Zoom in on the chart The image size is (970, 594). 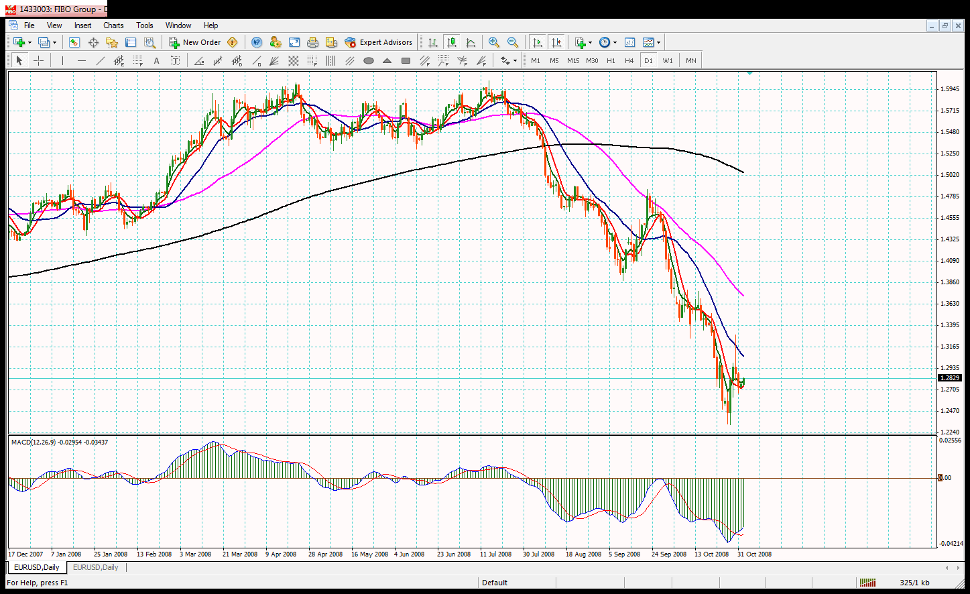coord(494,42)
